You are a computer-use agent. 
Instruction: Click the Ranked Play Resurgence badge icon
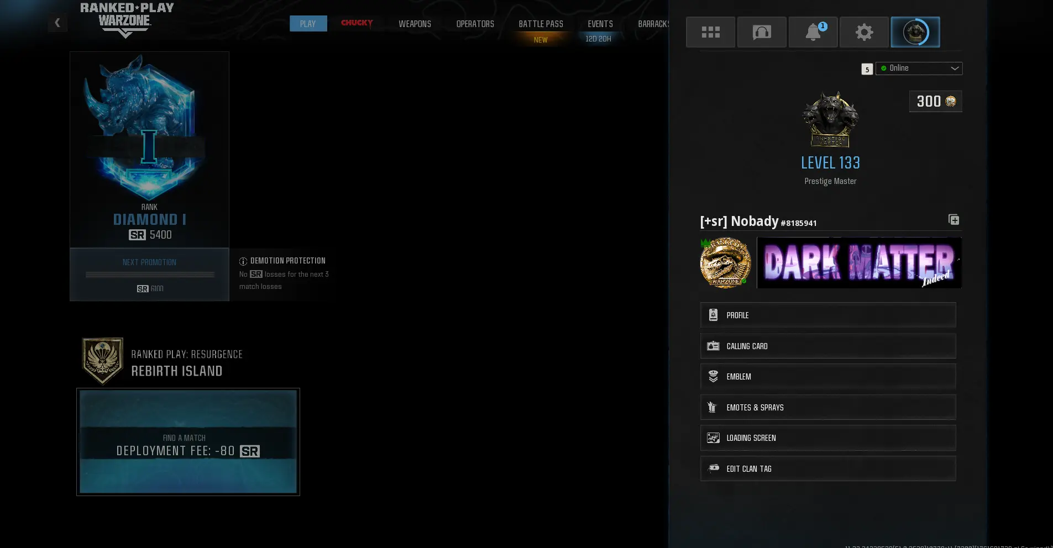click(102, 361)
